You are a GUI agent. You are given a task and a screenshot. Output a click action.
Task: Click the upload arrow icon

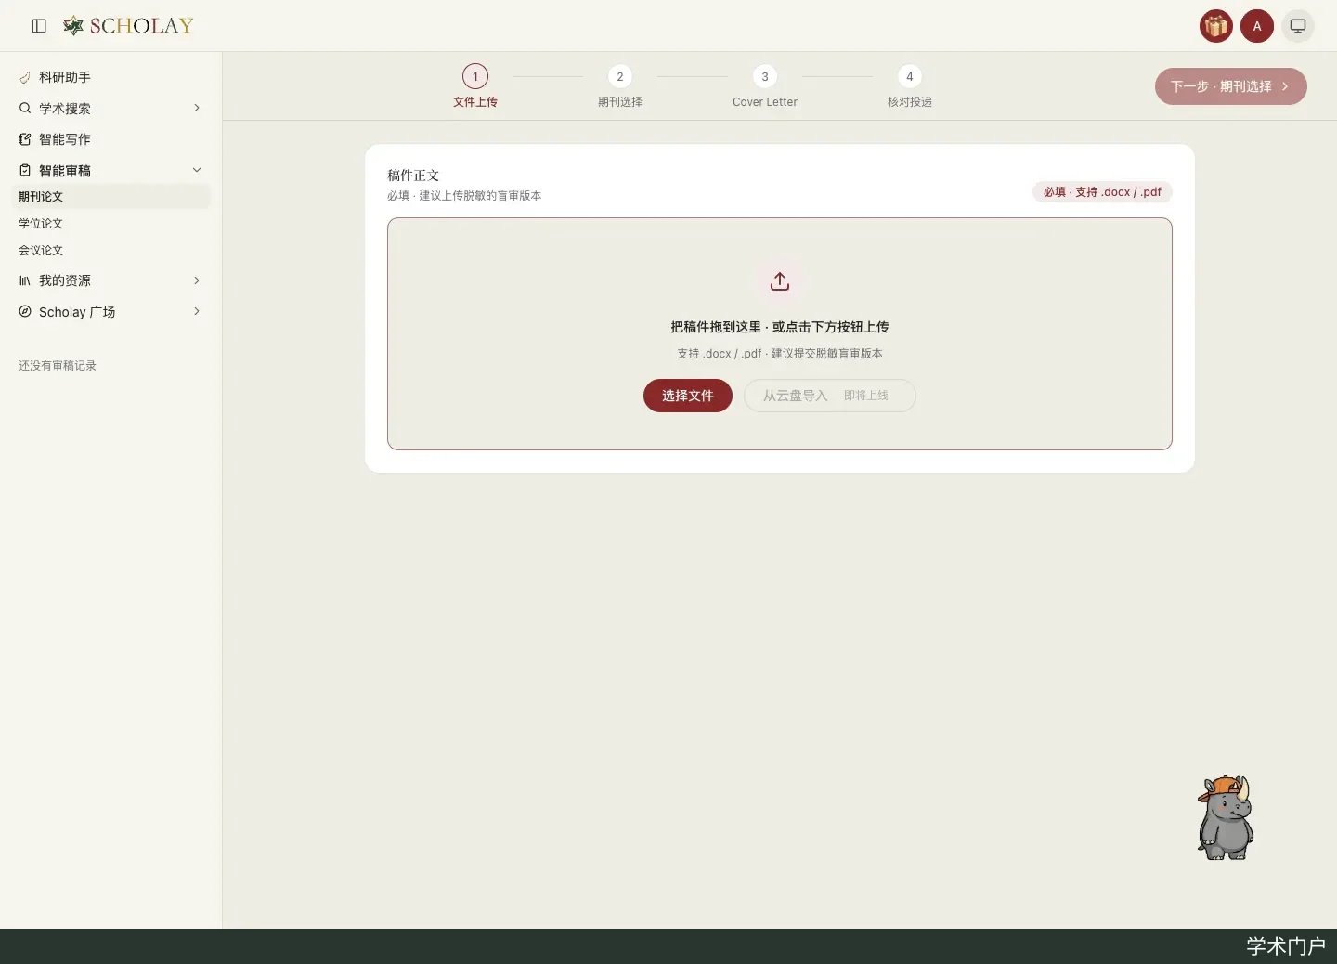click(780, 281)
